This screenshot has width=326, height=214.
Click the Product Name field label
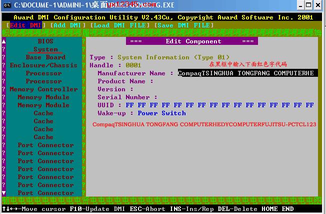125,81
